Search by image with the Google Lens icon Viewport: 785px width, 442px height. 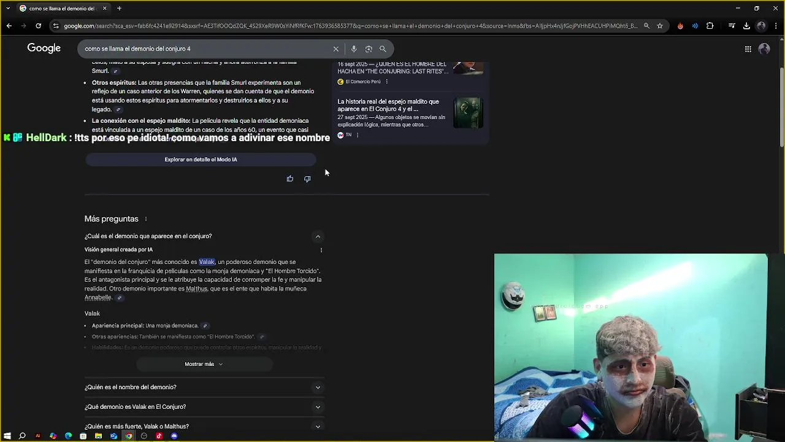(x=369, y=48)
